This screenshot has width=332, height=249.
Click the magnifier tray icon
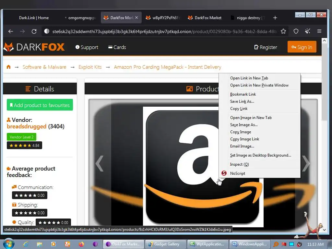(276, 244)
